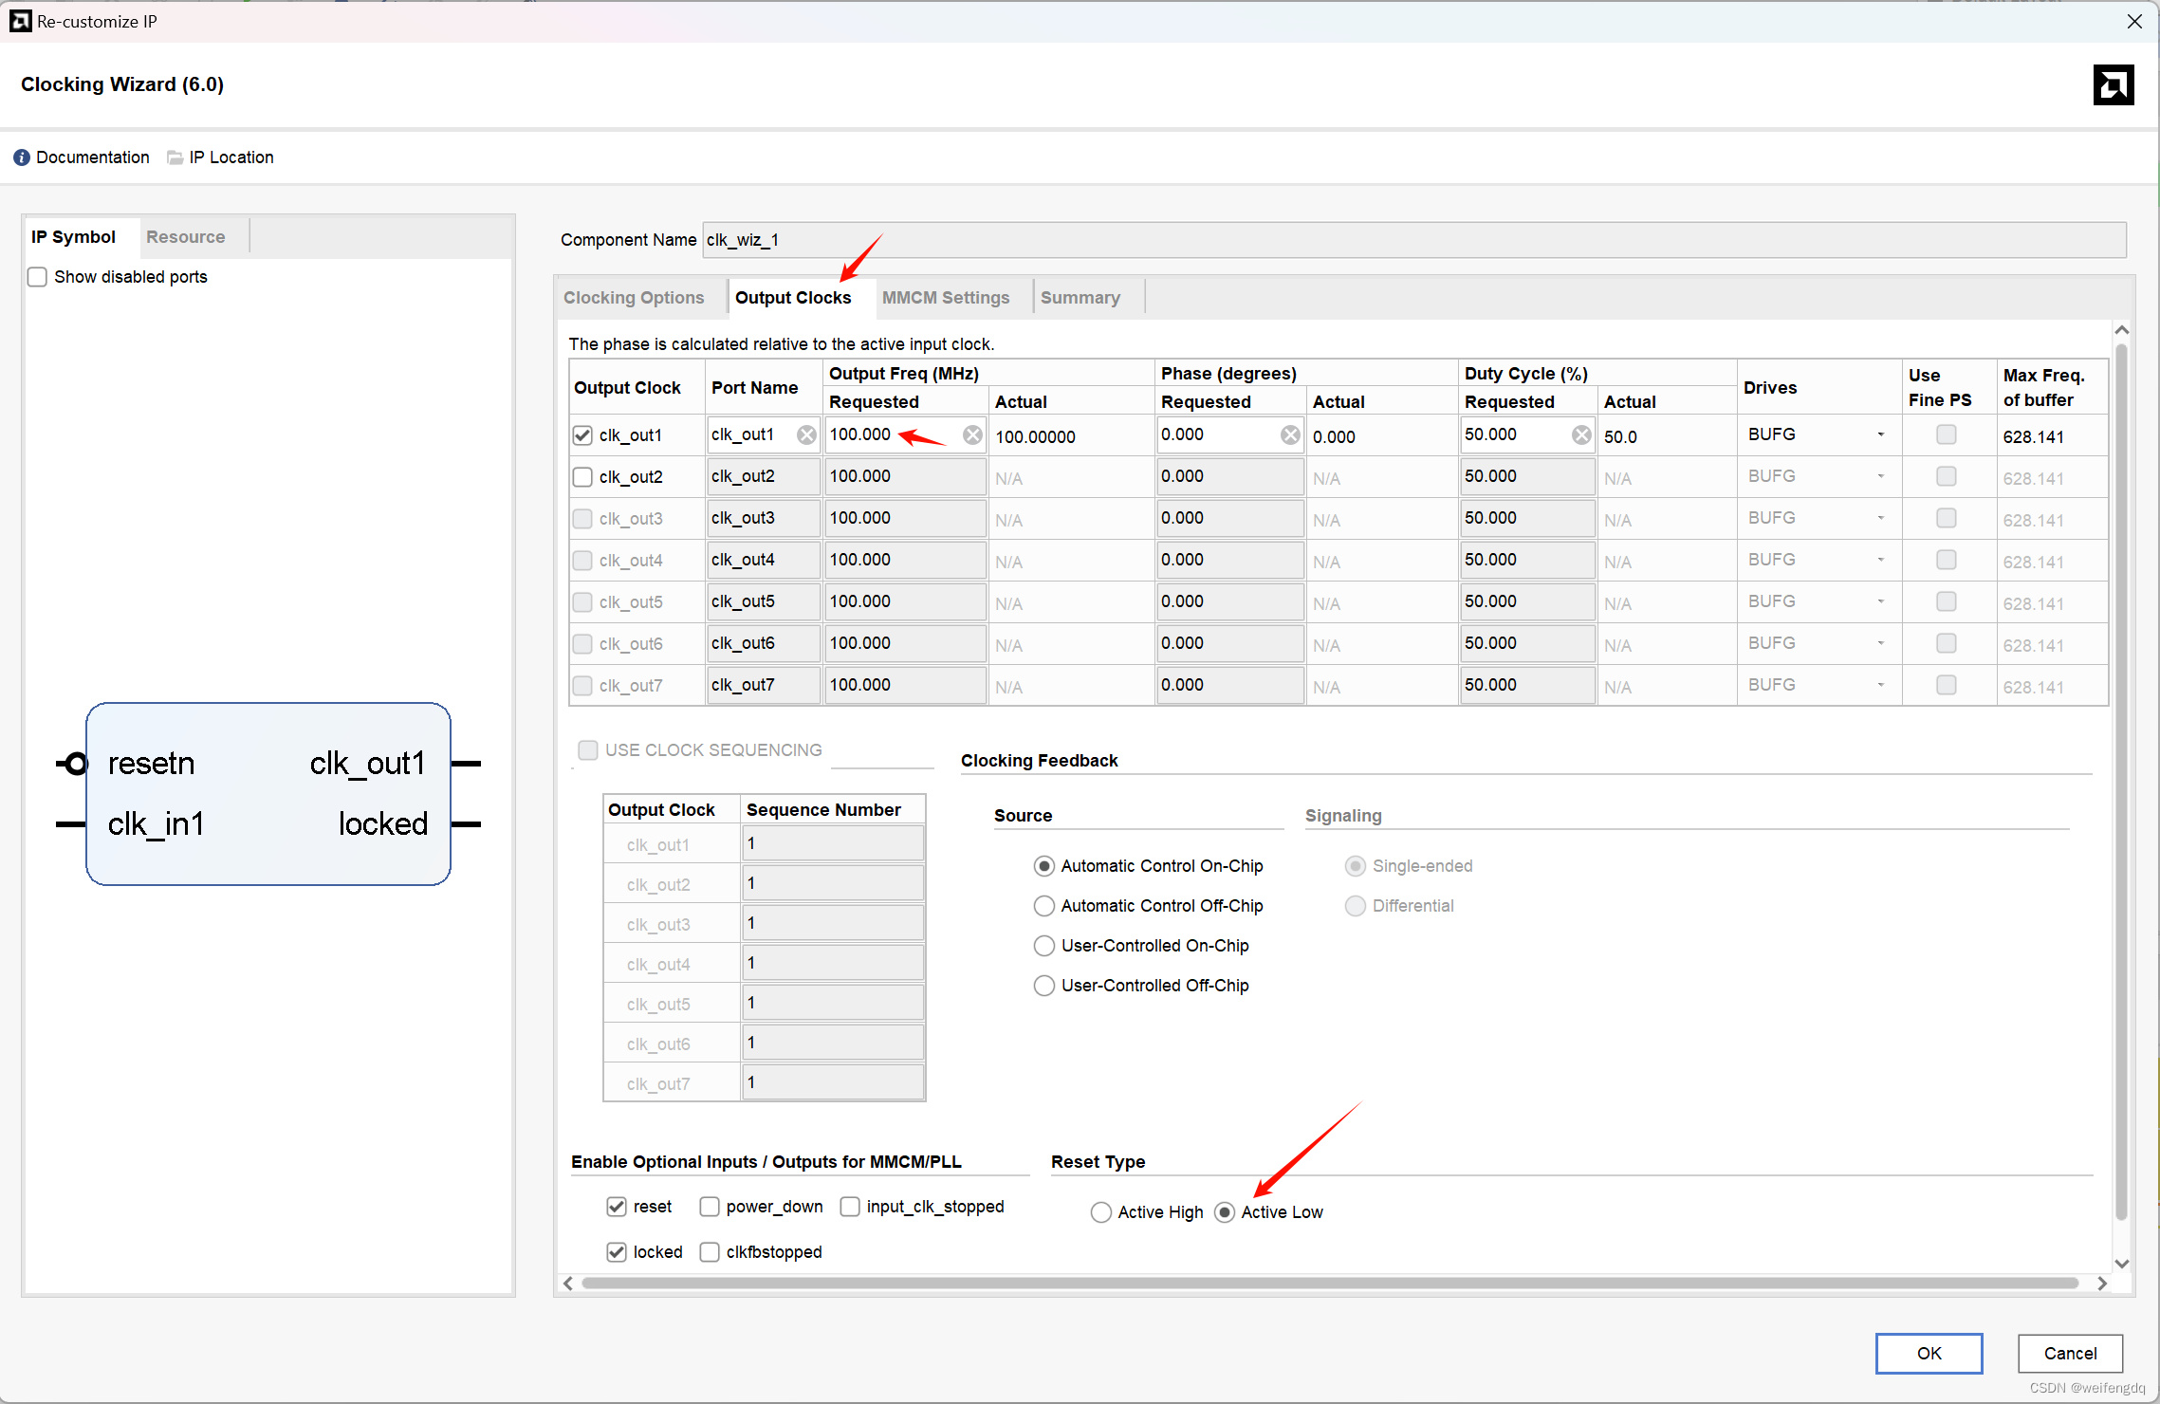
Task: Enable the clk_out2 output clock
Action: click(x=582, y=477)
